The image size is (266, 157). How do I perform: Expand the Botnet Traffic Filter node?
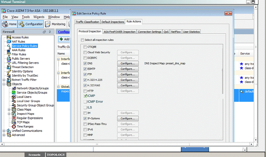click(4, 80)
